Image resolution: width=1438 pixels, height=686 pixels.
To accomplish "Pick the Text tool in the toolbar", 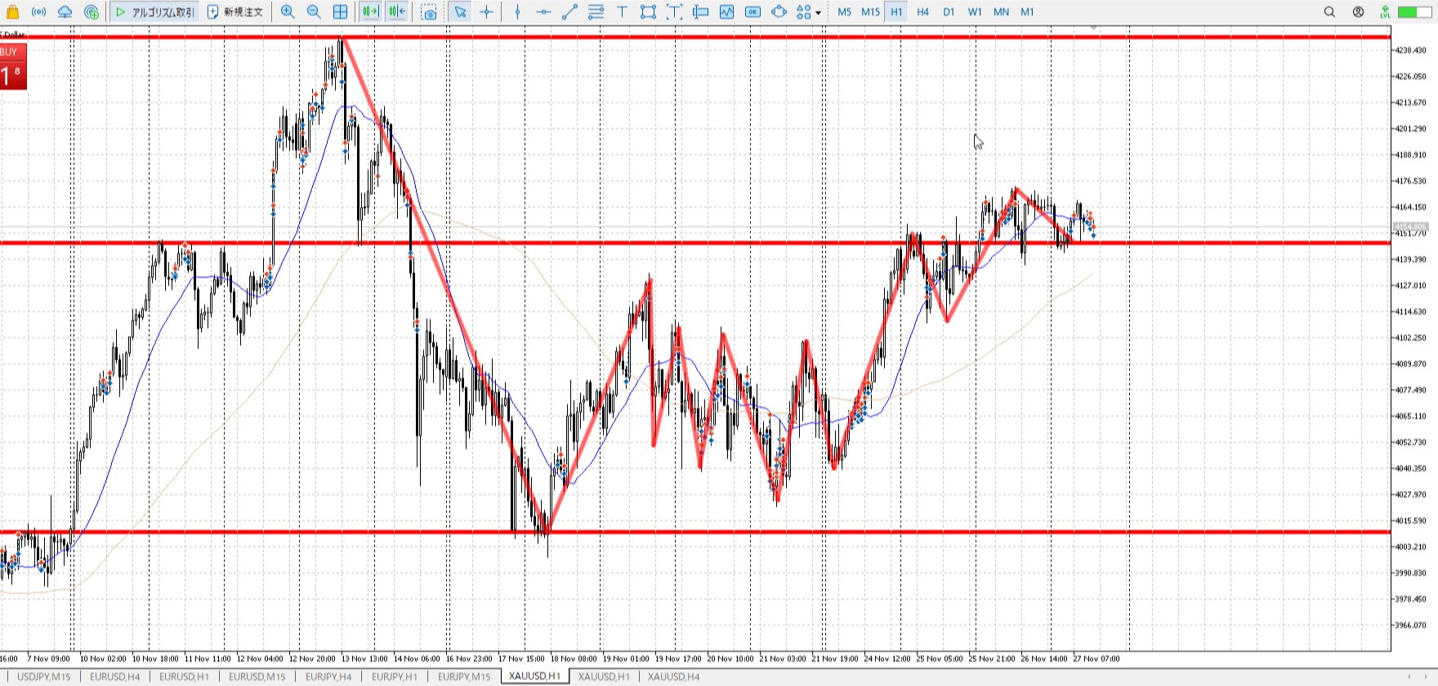I will (622, 11).
